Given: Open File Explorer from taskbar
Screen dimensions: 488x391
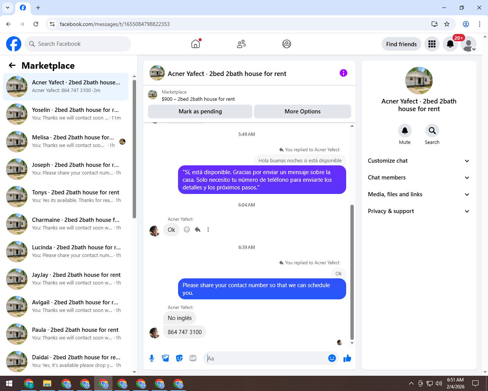Looking at the screenshot, I should (x=47, y=383).
